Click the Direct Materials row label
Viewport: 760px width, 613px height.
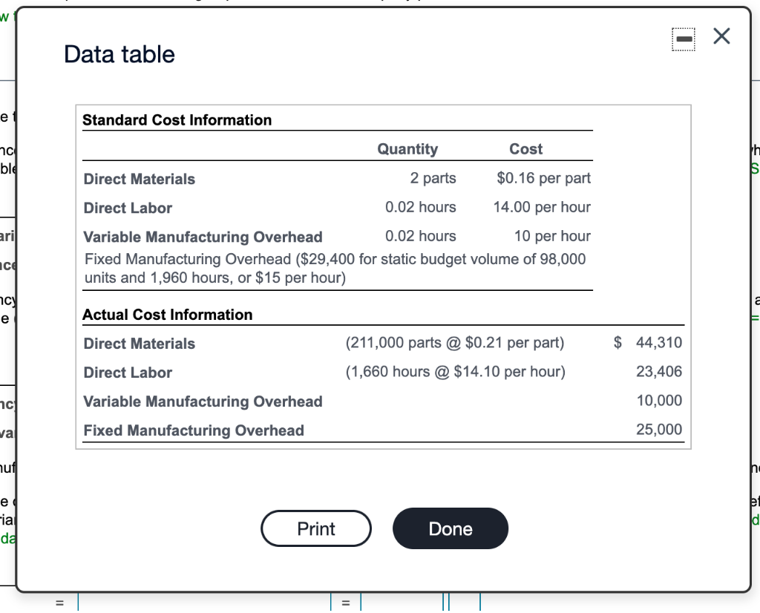click(139, 179)
